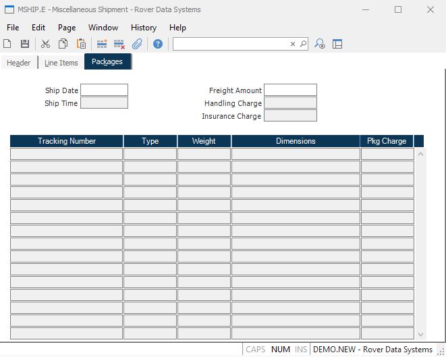Clear the toolbar search box with X
The image size is (446, 357).
tap(293, 44)
